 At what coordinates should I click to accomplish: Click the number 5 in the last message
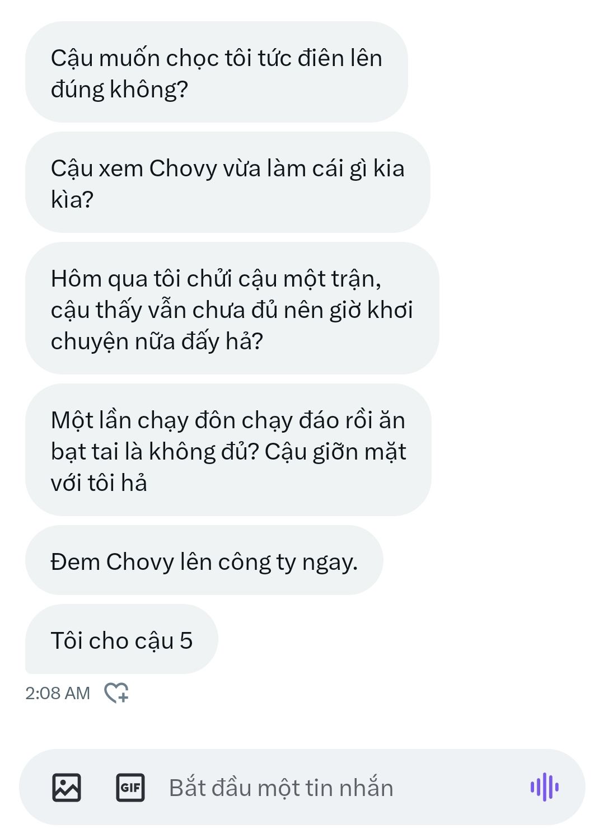(186, 640)
